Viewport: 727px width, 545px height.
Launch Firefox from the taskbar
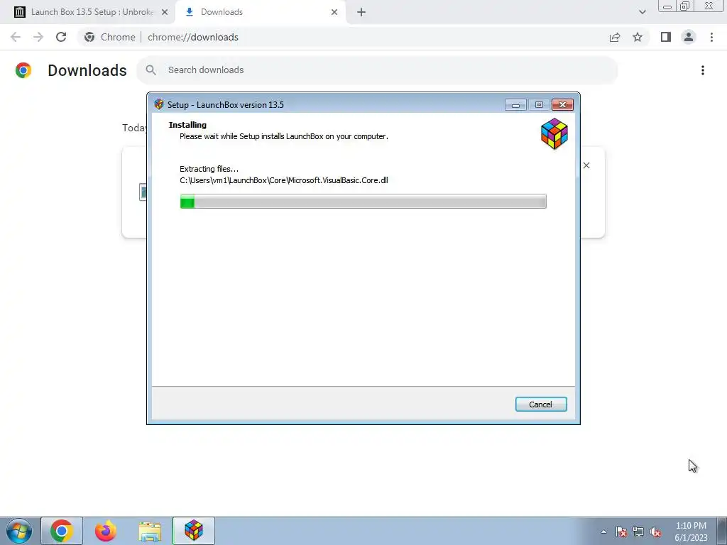[106, 531]
